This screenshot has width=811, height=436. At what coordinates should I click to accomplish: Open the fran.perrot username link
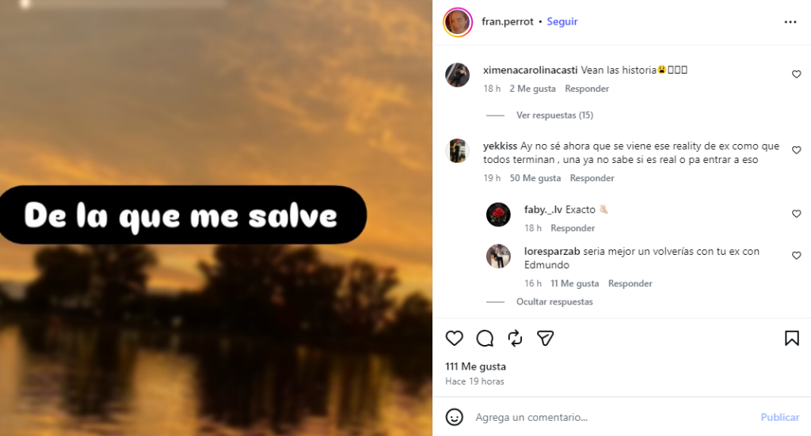pos(508,21)
